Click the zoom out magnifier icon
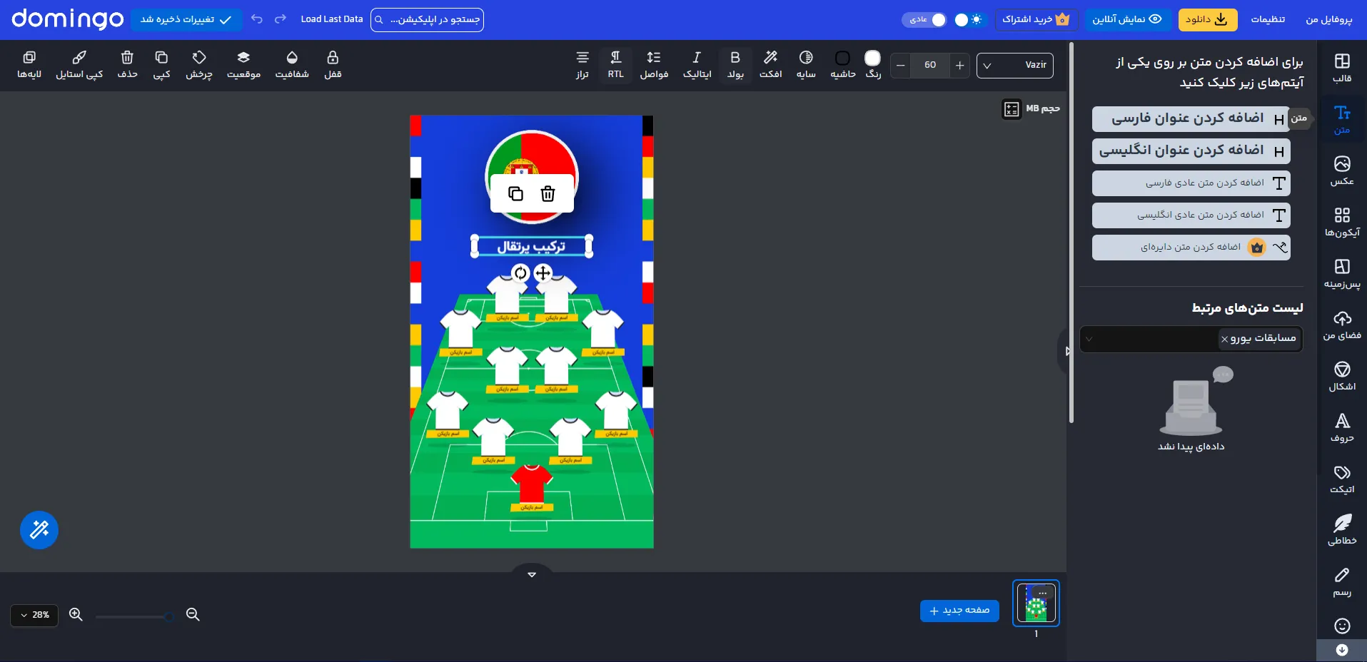Screen dimensions: 1367x662 click(x=193, y=614)
